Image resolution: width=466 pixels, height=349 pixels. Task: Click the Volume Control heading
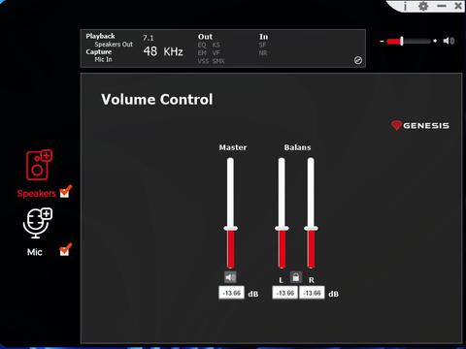157,99
